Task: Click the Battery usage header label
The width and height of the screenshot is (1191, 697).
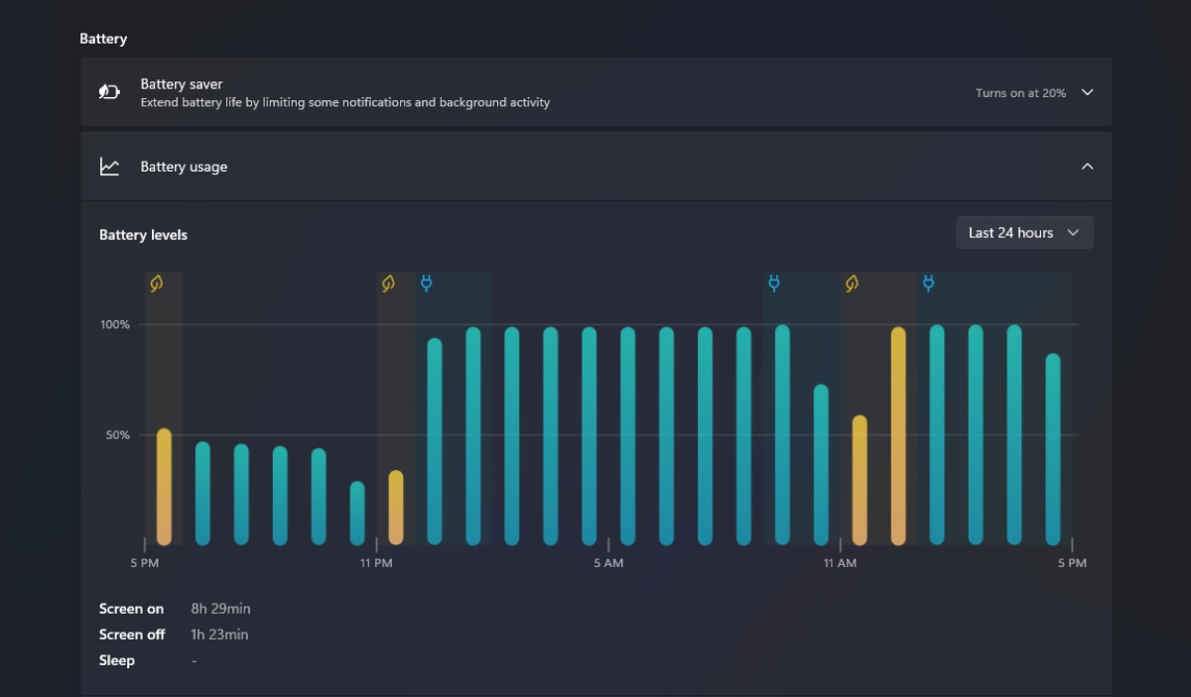Action: tap(184, 167)
